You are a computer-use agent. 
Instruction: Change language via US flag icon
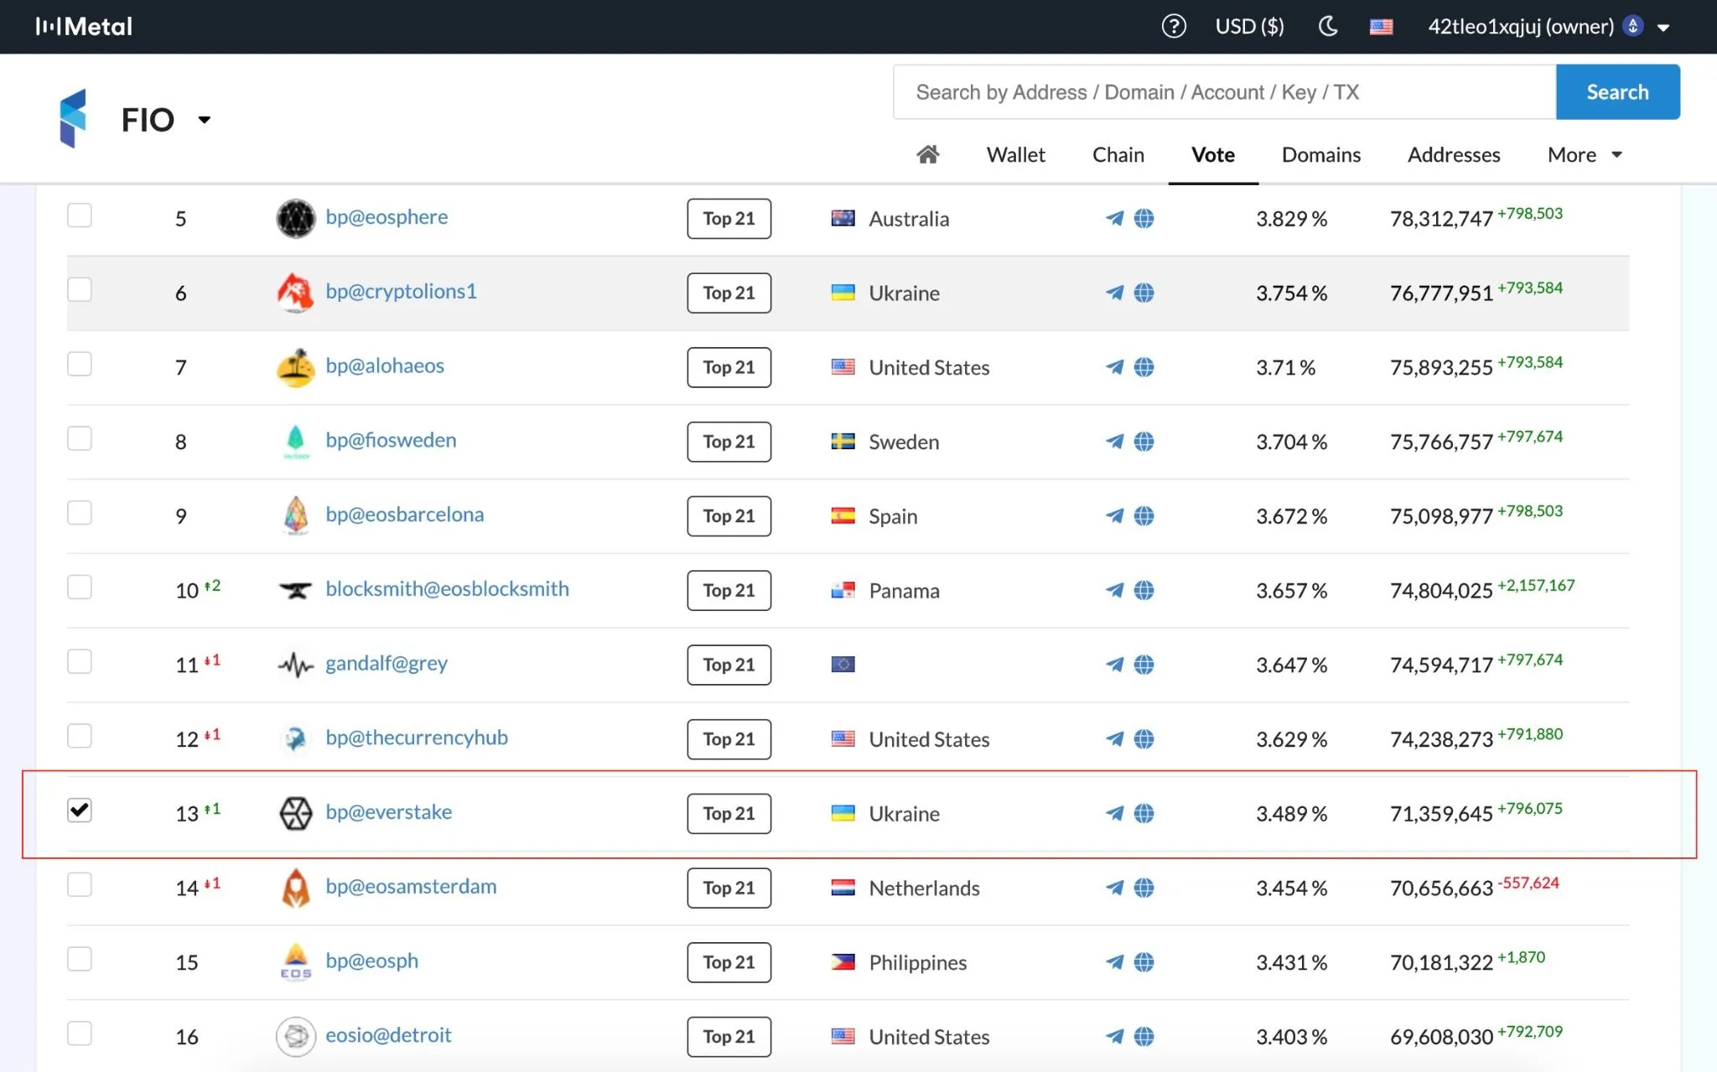coord(1381,27)
